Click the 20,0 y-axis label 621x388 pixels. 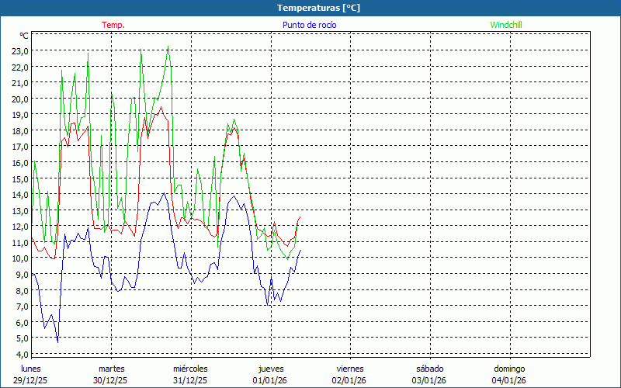click(20, 99)
